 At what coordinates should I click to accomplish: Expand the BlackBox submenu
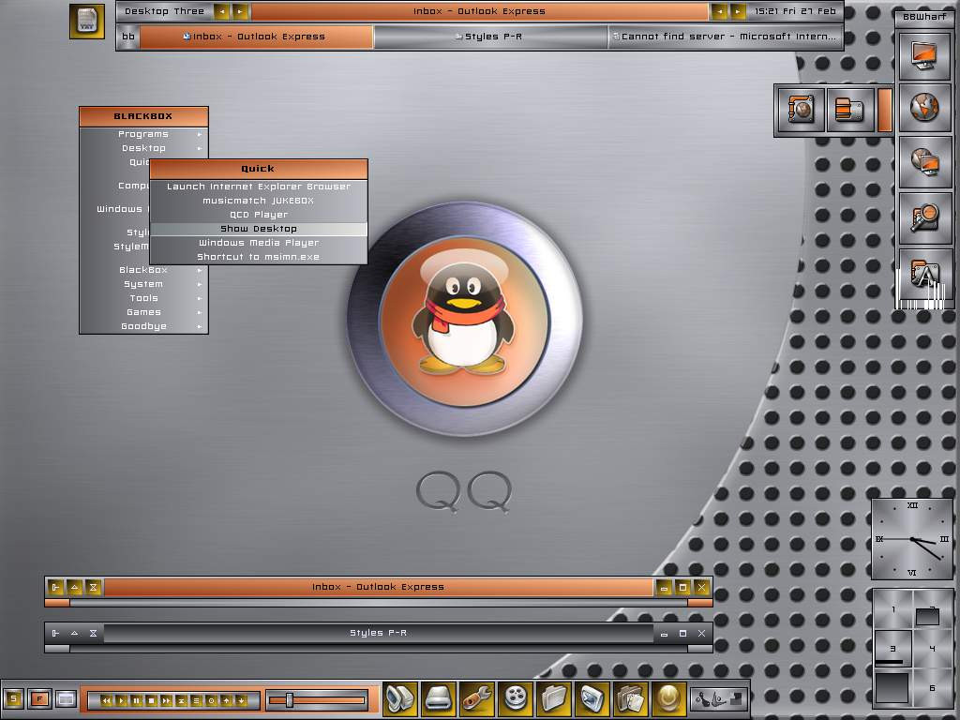coord(143,270)
